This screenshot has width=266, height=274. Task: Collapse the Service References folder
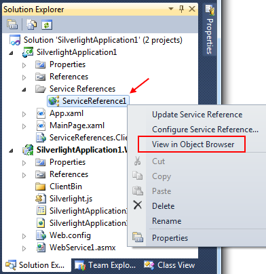coord(24,90)
